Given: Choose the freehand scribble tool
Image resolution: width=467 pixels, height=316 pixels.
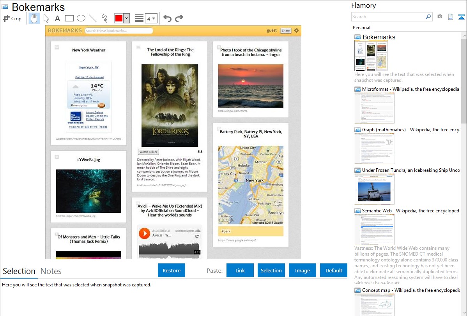Looking at the screenshot, I should (x=104, y=18).
